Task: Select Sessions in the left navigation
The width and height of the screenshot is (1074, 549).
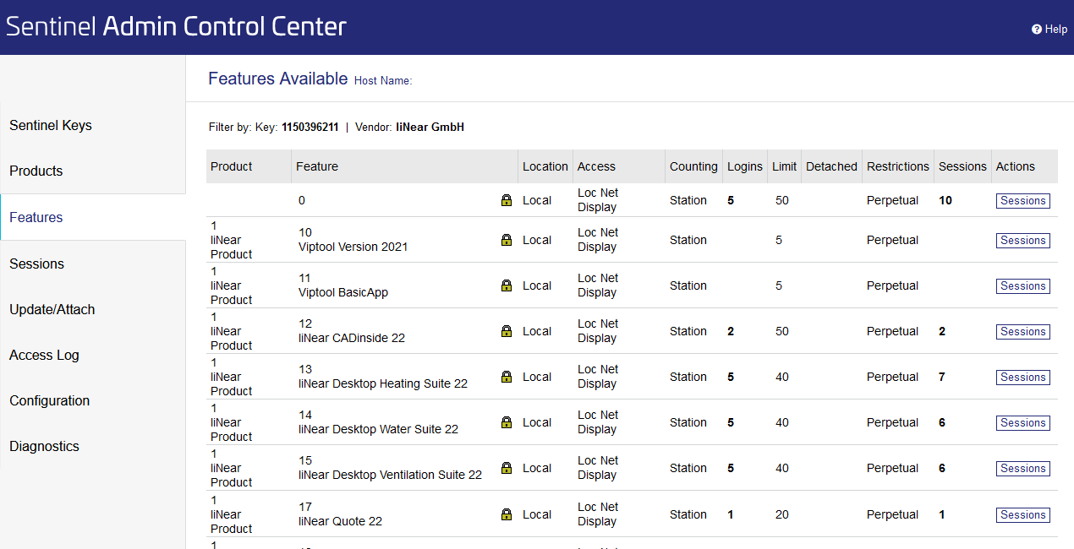Action: (36, 264)
